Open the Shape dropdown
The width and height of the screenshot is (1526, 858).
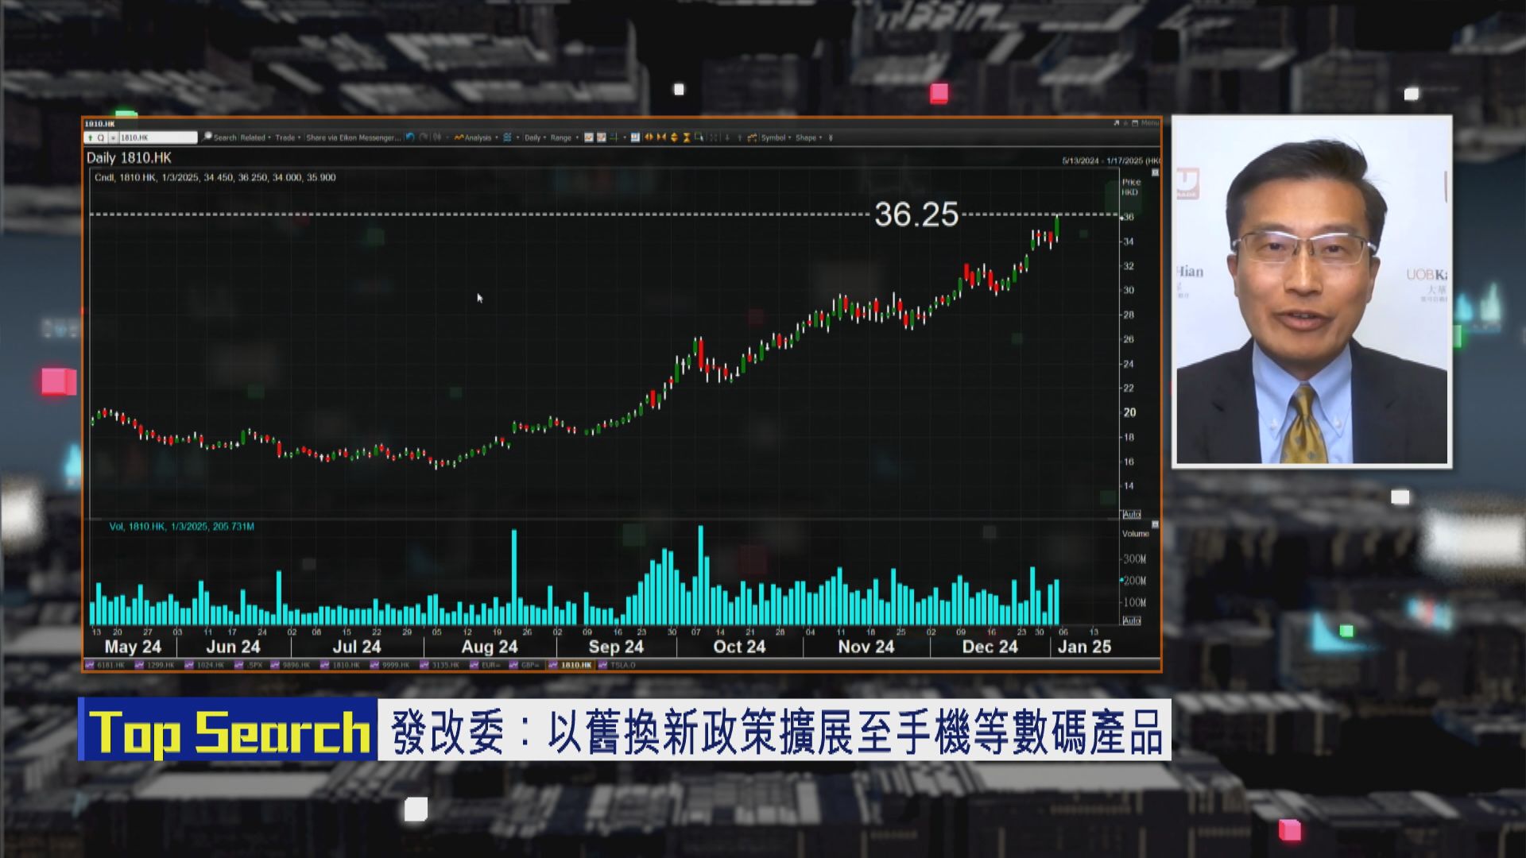[x=809, y=137]
